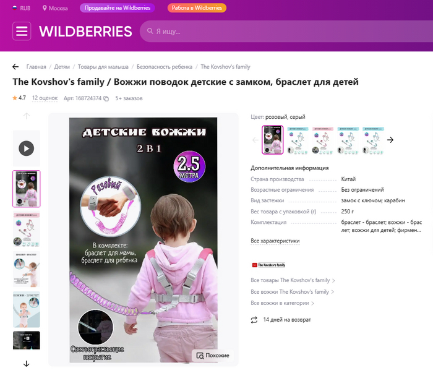433x386 pixels.
Task: Open RUB currency selector
Action: click(21, 8)
